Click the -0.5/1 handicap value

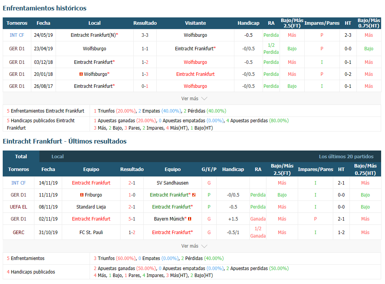pos(233,232)
